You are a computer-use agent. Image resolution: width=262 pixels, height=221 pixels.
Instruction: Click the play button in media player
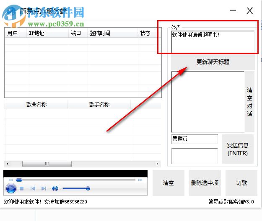coord(11,188)
